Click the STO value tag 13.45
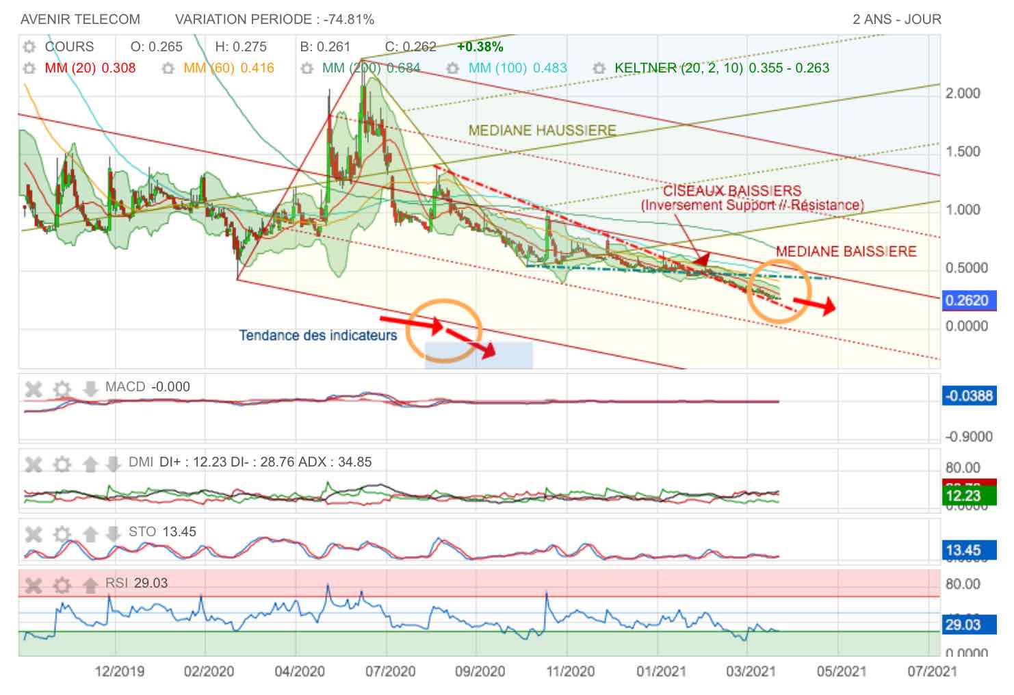 [969, 550]
